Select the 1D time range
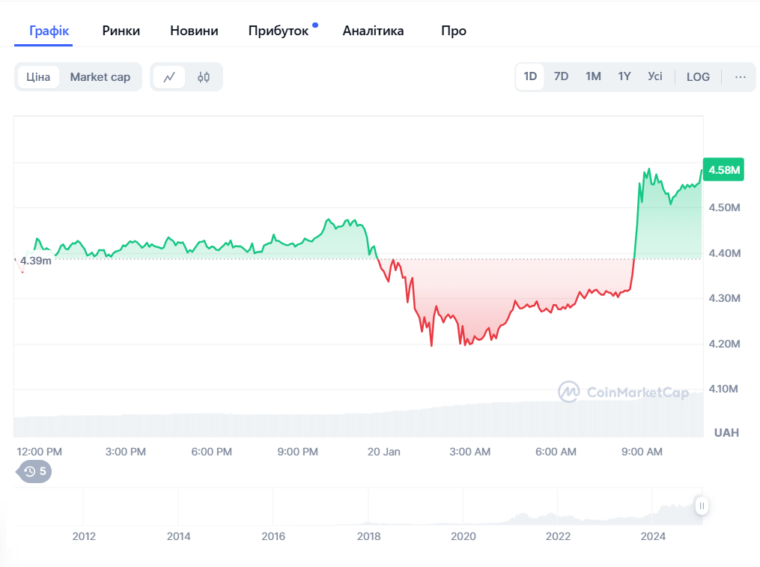 point(530,76)
